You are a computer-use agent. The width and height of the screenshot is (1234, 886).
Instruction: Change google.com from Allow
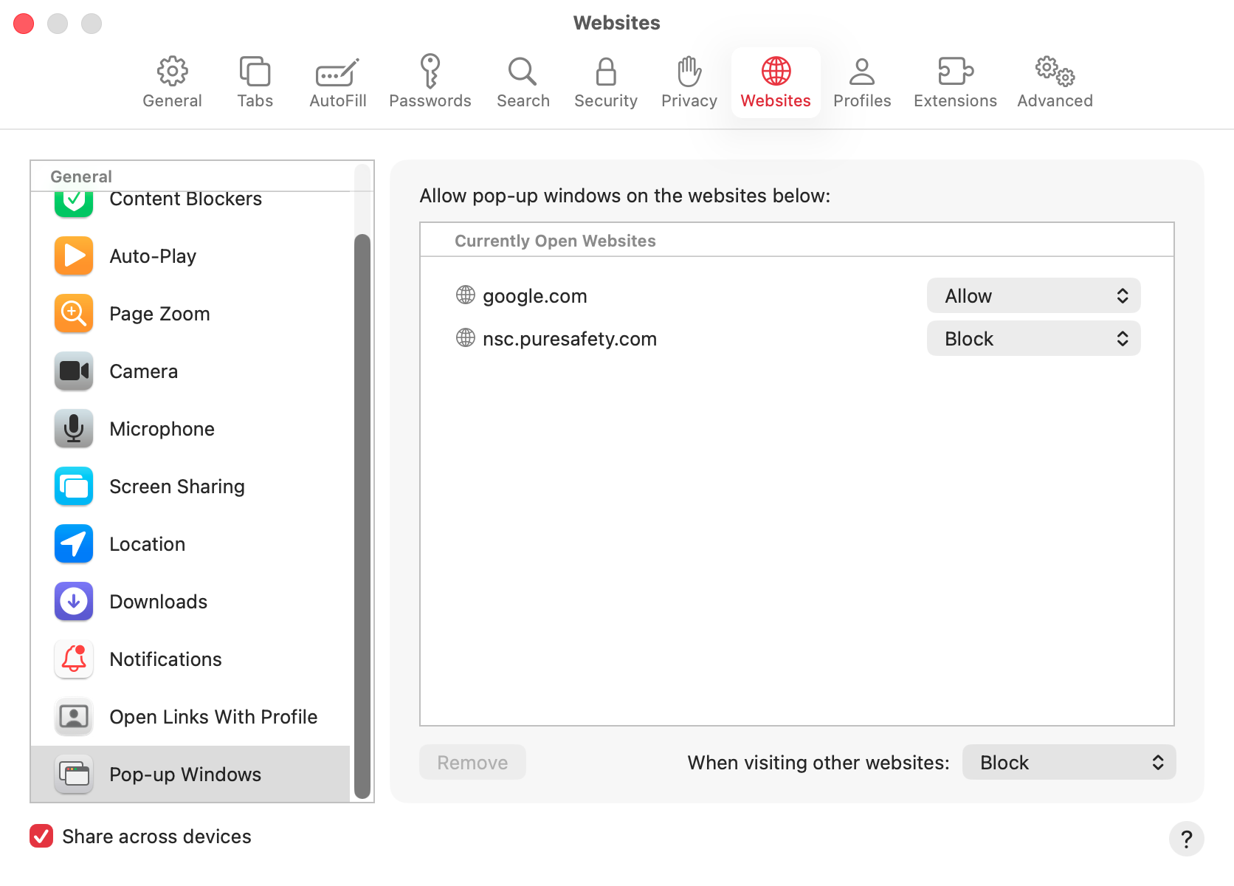(1033, 295)
